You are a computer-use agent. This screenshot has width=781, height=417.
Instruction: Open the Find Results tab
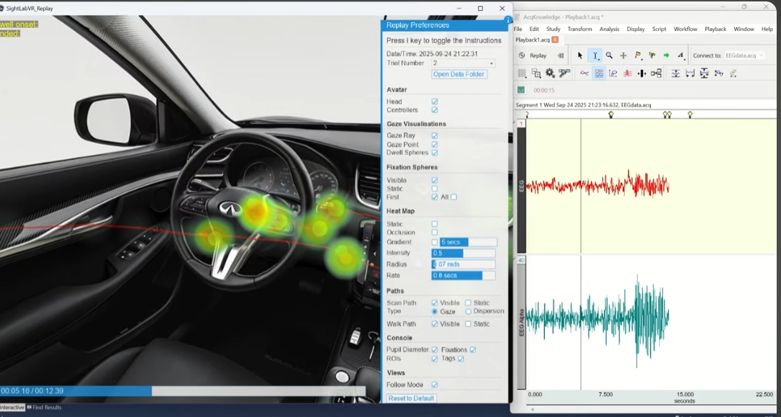tap(45, 408)
